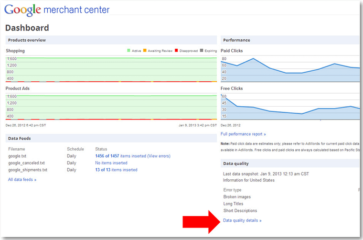This screenshot has height=240, width=363.
Task: Click the Note about paid click estimates
Action: tap(290, 147)
